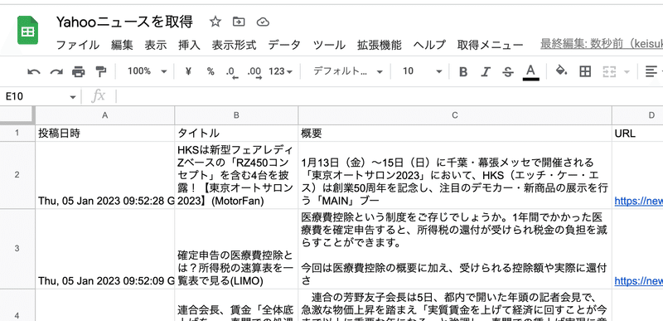This screenshot has width=663, height=321.
Task: Toggle italic formatting
Action: click(486, 72)
